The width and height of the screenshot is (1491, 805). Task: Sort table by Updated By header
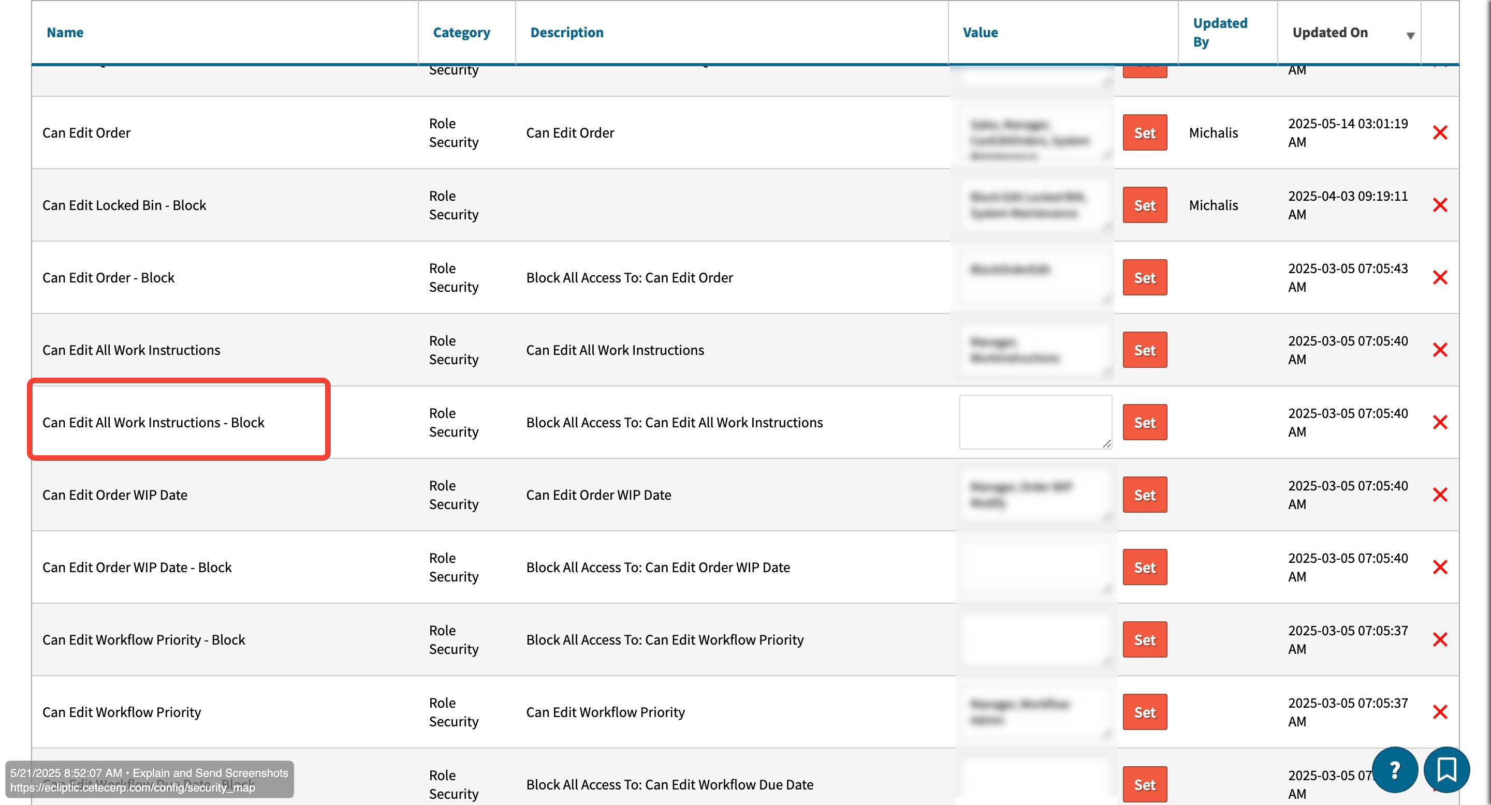tap(1220, 33)
